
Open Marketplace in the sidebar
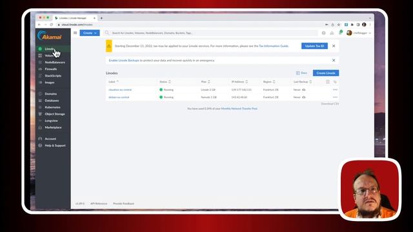tap(53, 128)
